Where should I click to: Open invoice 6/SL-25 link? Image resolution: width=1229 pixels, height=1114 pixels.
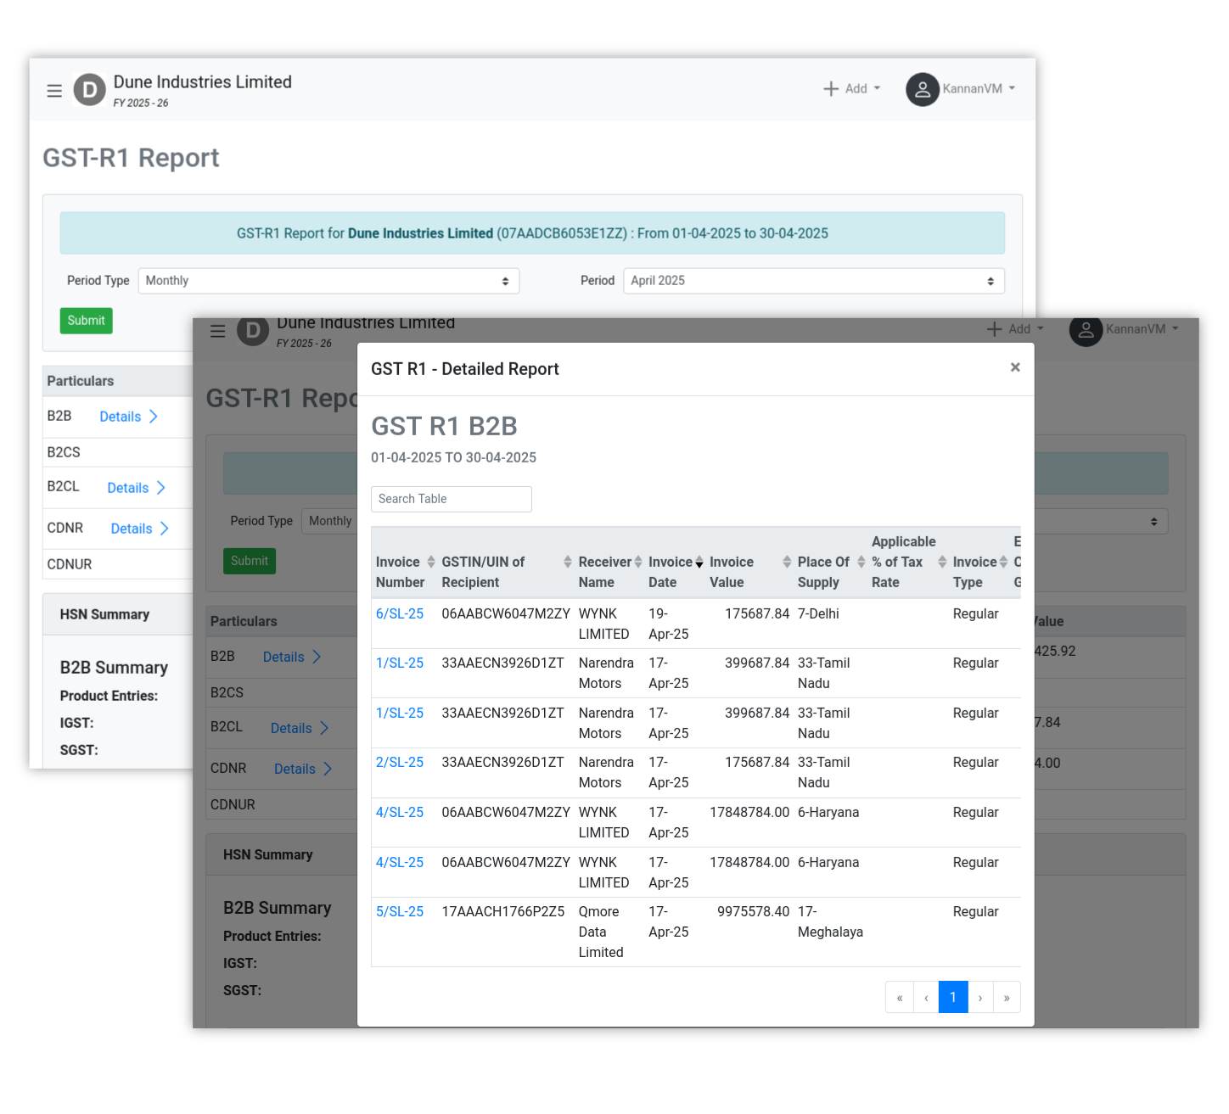400,614
